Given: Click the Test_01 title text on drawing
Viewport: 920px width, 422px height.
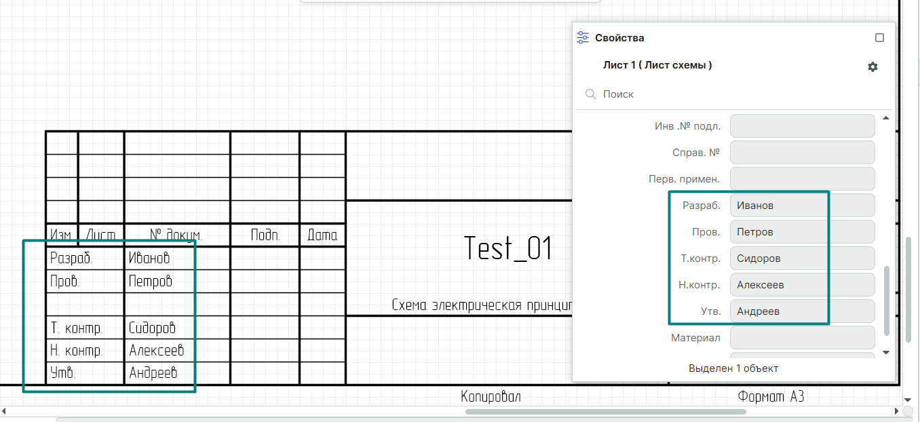Looking at the screenshot, I should coord(508,248).
